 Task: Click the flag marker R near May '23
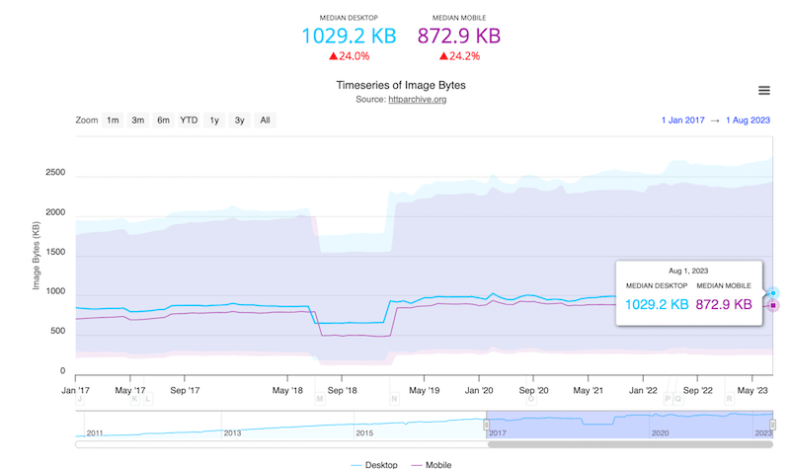coord(729,399)
